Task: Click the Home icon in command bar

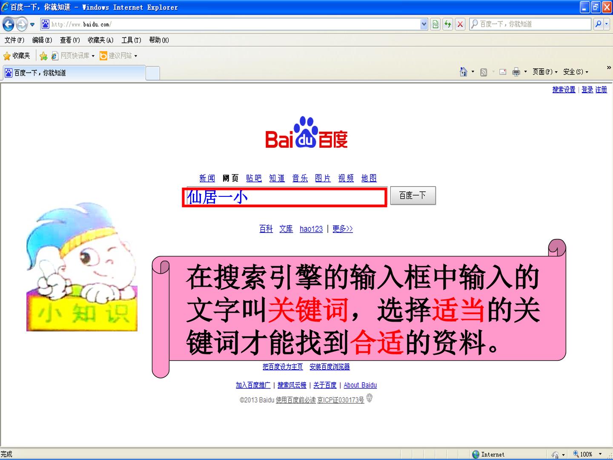Action: (x=464, y=72)
